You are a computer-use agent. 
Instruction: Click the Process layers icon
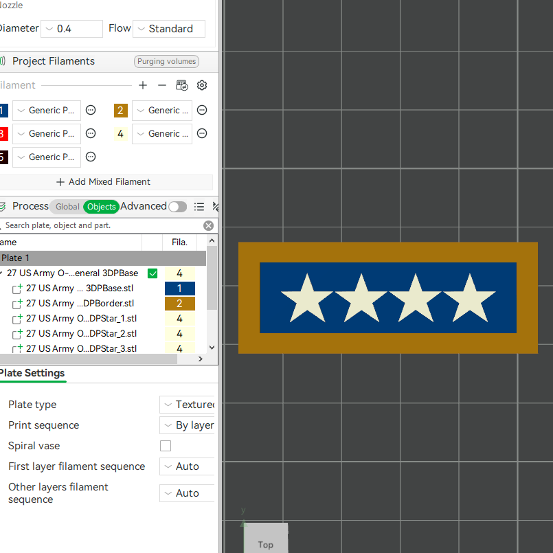tap(2, 207)
